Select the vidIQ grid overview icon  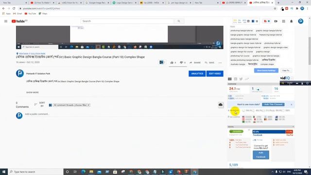pos(230,79)
